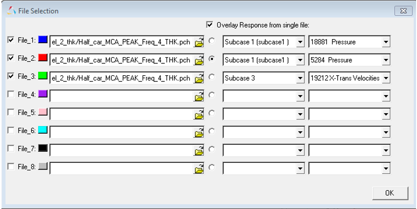Open the Subcase 3 dropdown

click(x=300, y=78)
